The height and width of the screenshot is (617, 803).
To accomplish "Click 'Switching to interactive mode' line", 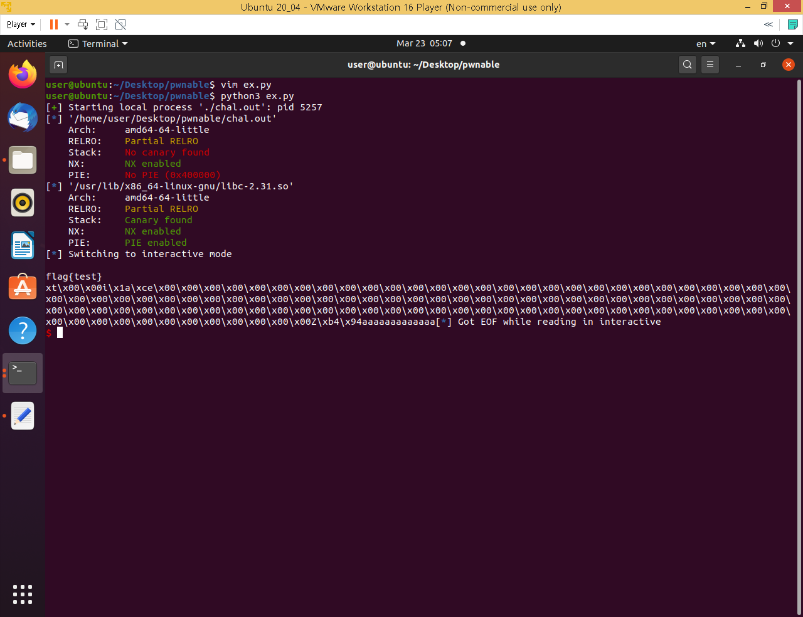I will tap(150, 254).
